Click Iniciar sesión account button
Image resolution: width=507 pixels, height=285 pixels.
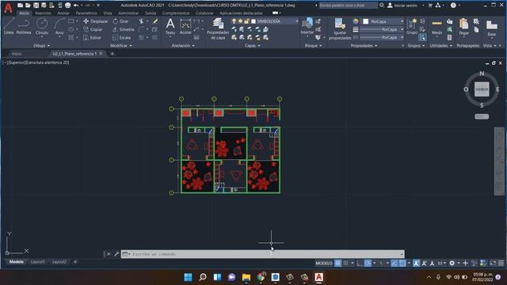[402, 6]
